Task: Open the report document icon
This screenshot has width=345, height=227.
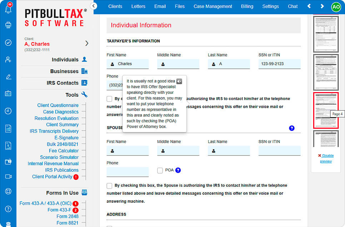Action: pos(8,128)
